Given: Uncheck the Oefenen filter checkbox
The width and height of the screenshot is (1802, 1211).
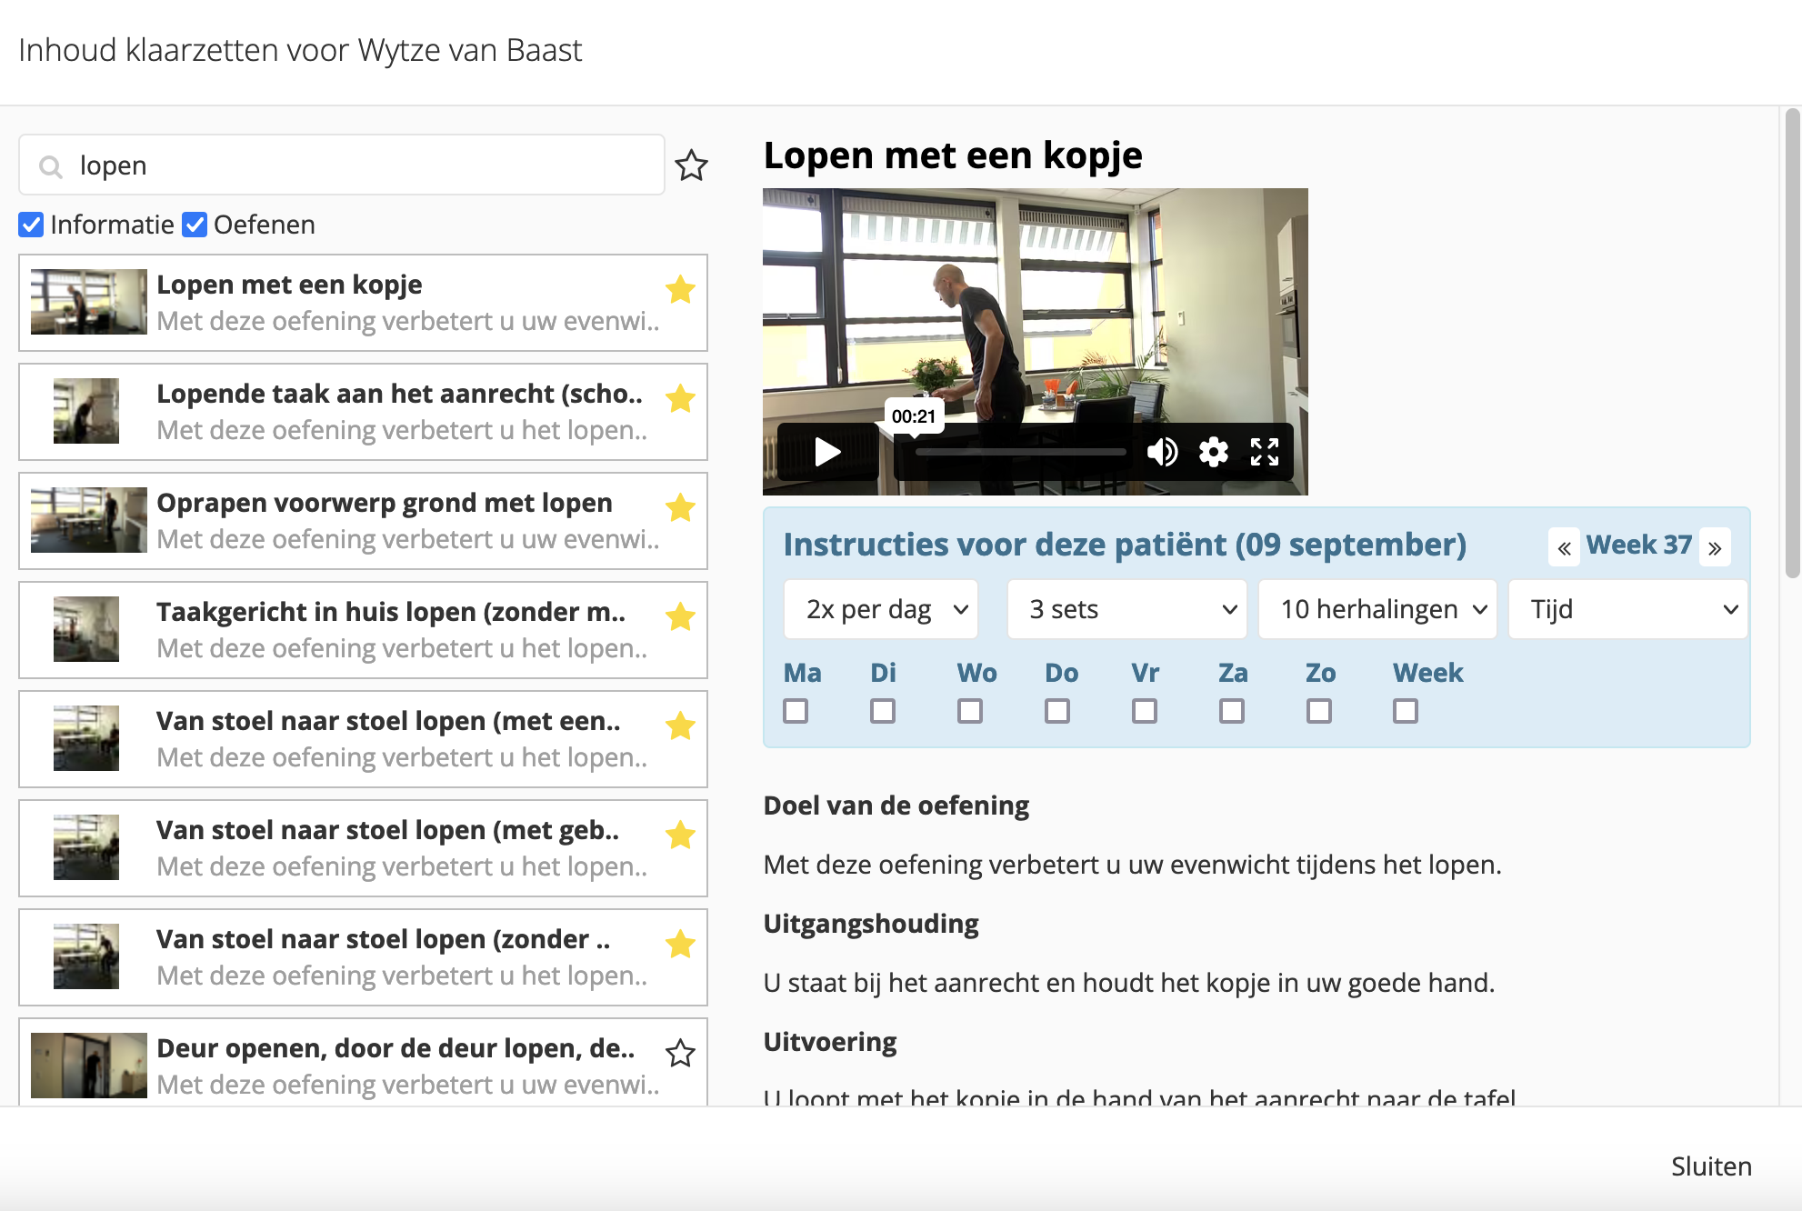Looking at the screenshot, I should 195,225.
